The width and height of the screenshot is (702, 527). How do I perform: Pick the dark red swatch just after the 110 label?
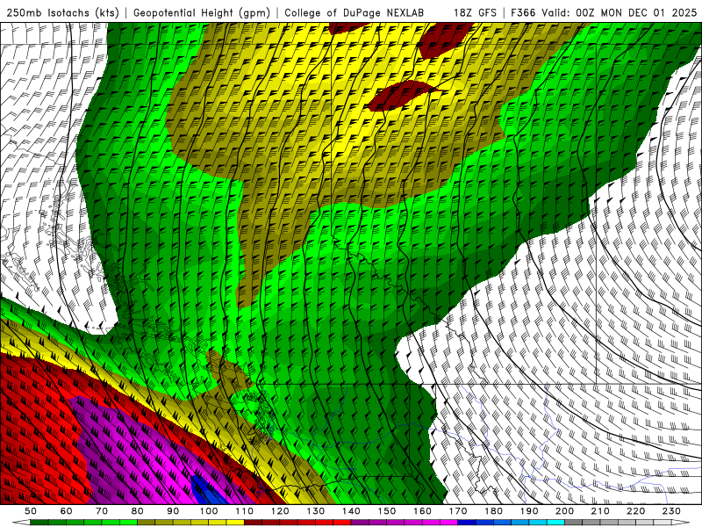(253, 523)
